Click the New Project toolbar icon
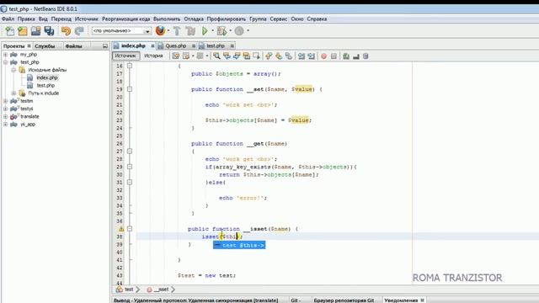This screenshot has width=539, height=303. 23,31
